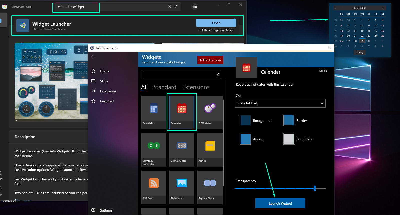The image size is (400, 215).
Task: Click the back arrow in Widget Launcher
Action: click(93, 57)
